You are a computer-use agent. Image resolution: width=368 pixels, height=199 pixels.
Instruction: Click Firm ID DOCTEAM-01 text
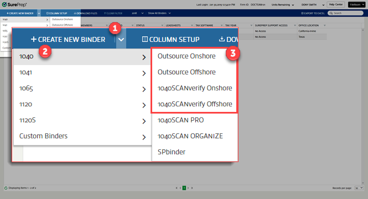(x=252, y=4)
